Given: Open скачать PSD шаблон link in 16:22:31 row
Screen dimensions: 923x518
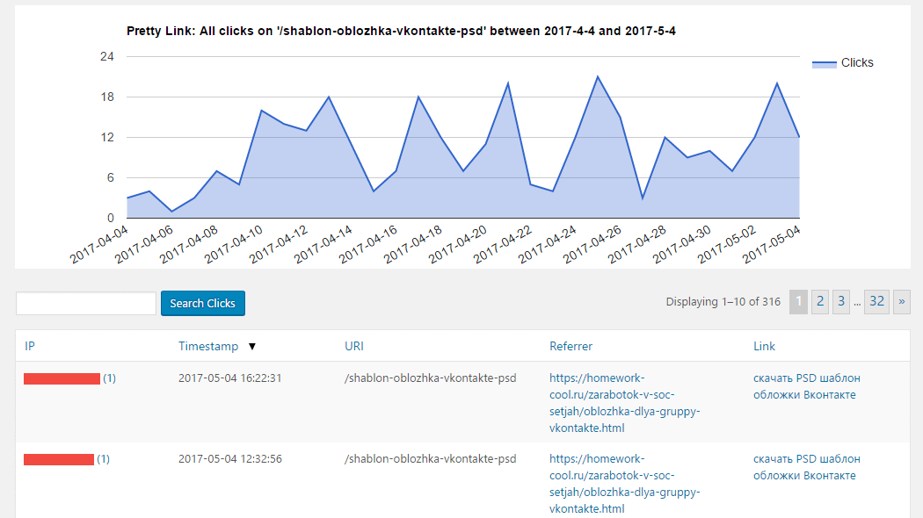Looking at the screenshot, I should 806,386.
